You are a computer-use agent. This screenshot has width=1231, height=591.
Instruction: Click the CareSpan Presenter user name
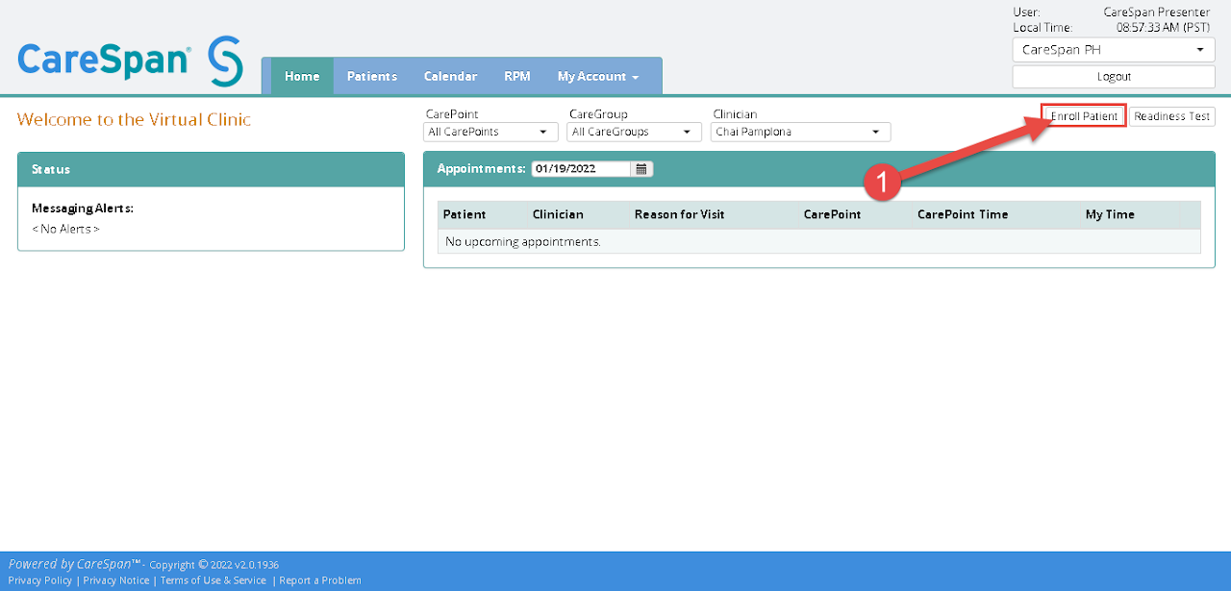click(x=1157, y=12)
